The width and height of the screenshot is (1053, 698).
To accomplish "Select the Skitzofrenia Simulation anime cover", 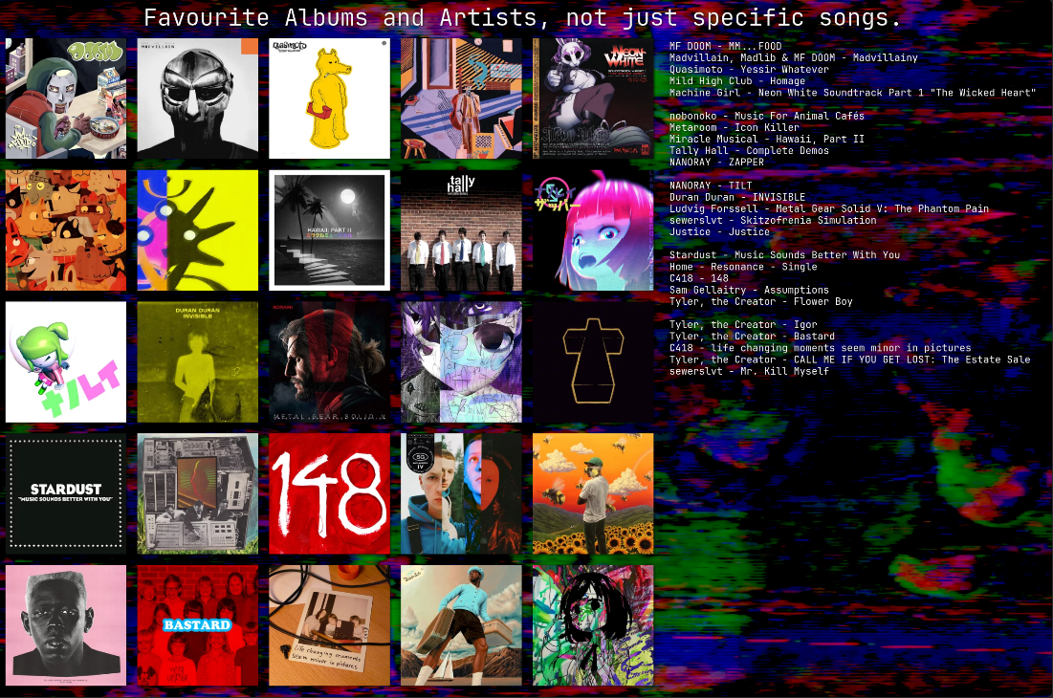I will click(461, 361).
